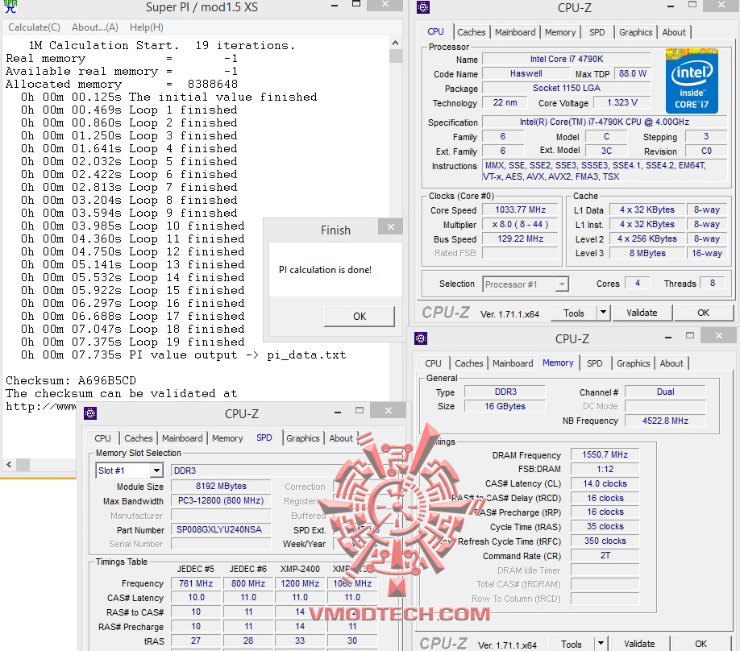Open the Slot #1 memory slot dropdown
This screenshot has width=740, height=651.
click(129, 471)
